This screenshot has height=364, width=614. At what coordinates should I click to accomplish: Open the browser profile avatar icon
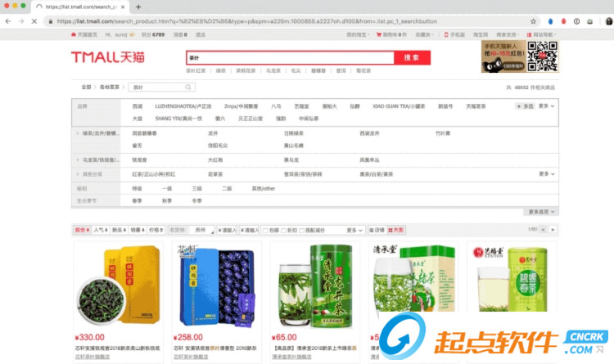(x=609, y=21)
